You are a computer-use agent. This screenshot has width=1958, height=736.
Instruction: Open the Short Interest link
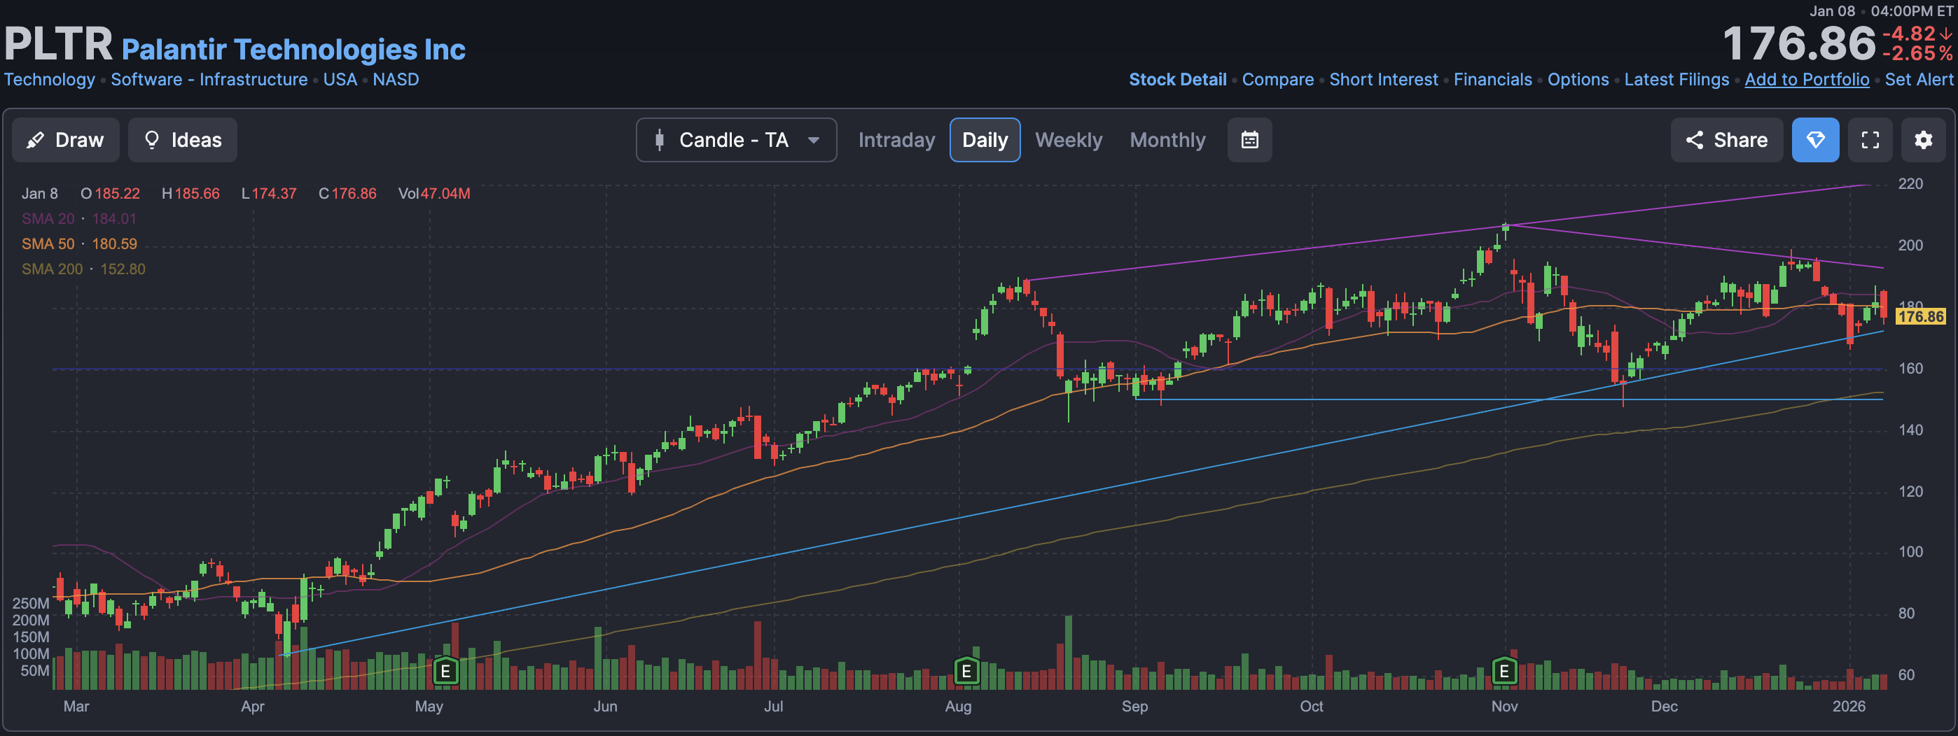(x=1383, y=80)
